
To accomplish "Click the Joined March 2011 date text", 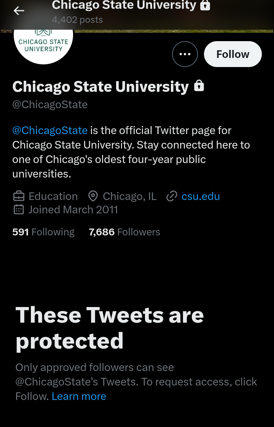I will [73, 210].
